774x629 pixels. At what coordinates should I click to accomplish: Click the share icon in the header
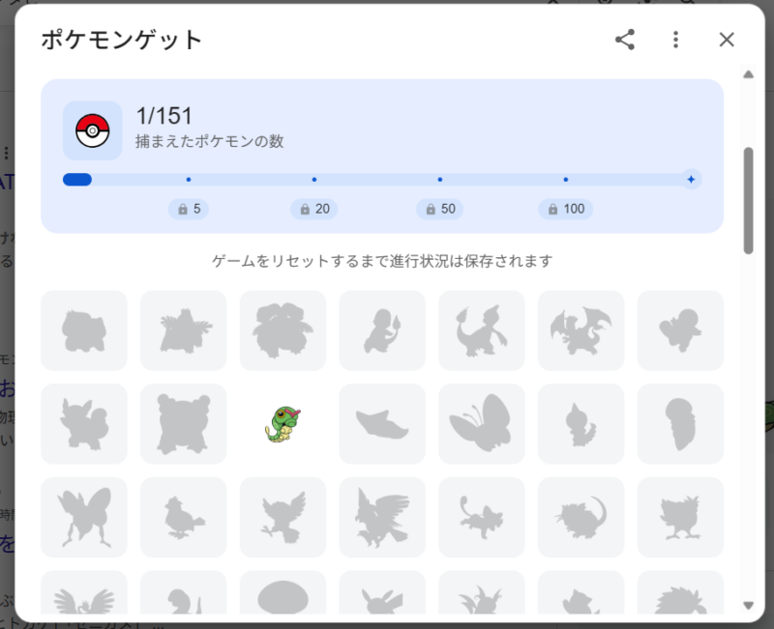point(625,40)
